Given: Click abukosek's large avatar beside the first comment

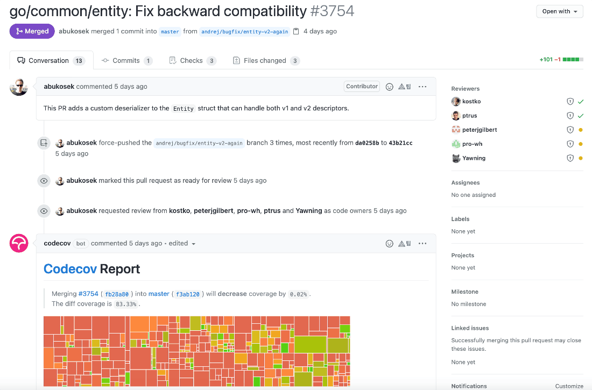Looking at the screenshot, I should pyautogui.click(x=19, y=87).
